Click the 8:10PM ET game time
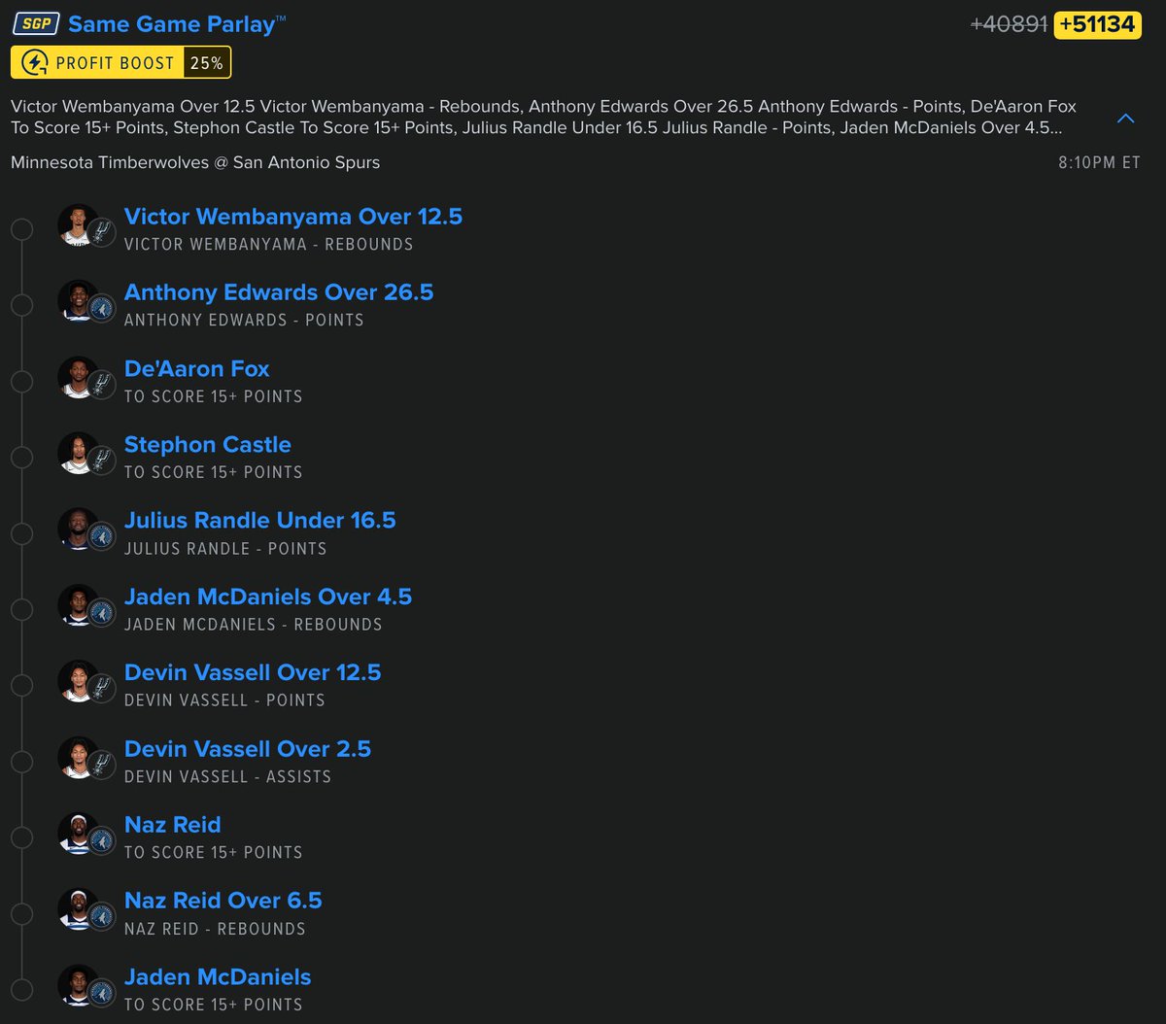The width and height of the screenshot is (1166, 1024). point(1099,163)
